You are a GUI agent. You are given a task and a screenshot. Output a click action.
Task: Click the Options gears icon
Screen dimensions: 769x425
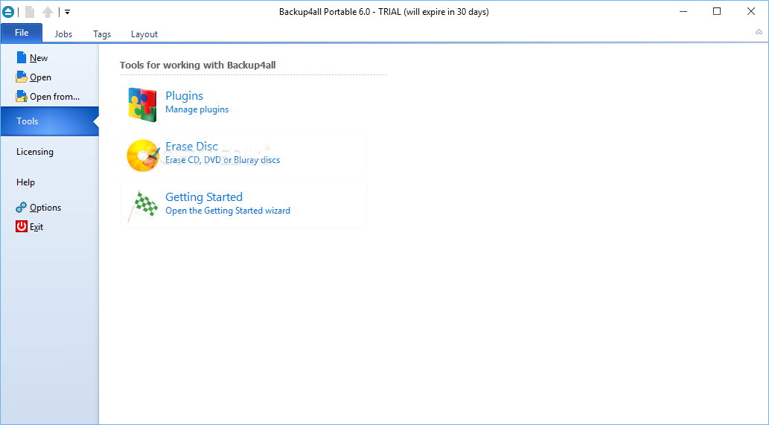(21, 208)
